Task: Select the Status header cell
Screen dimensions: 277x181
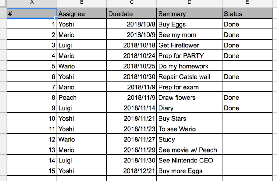Action: click(x=247, y=13)
